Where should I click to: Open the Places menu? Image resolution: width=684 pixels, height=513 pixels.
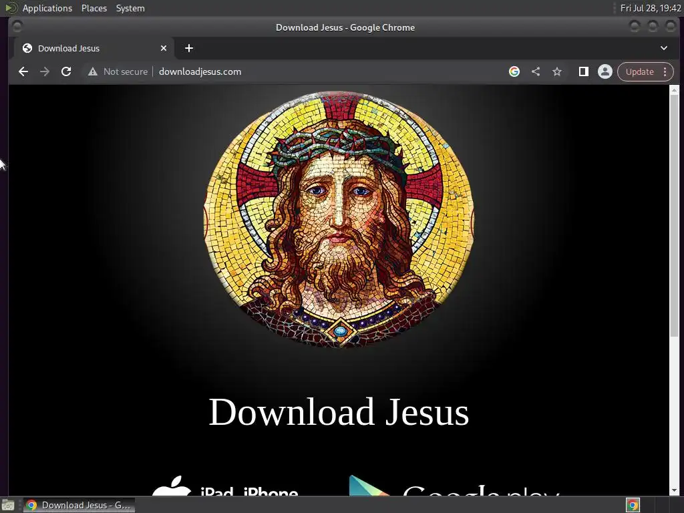(x=94, y=8)
